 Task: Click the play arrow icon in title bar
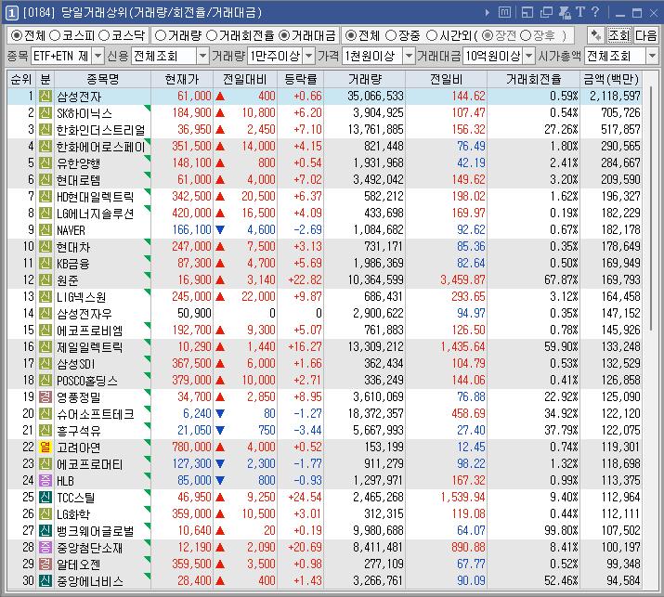tap(488, 13)
